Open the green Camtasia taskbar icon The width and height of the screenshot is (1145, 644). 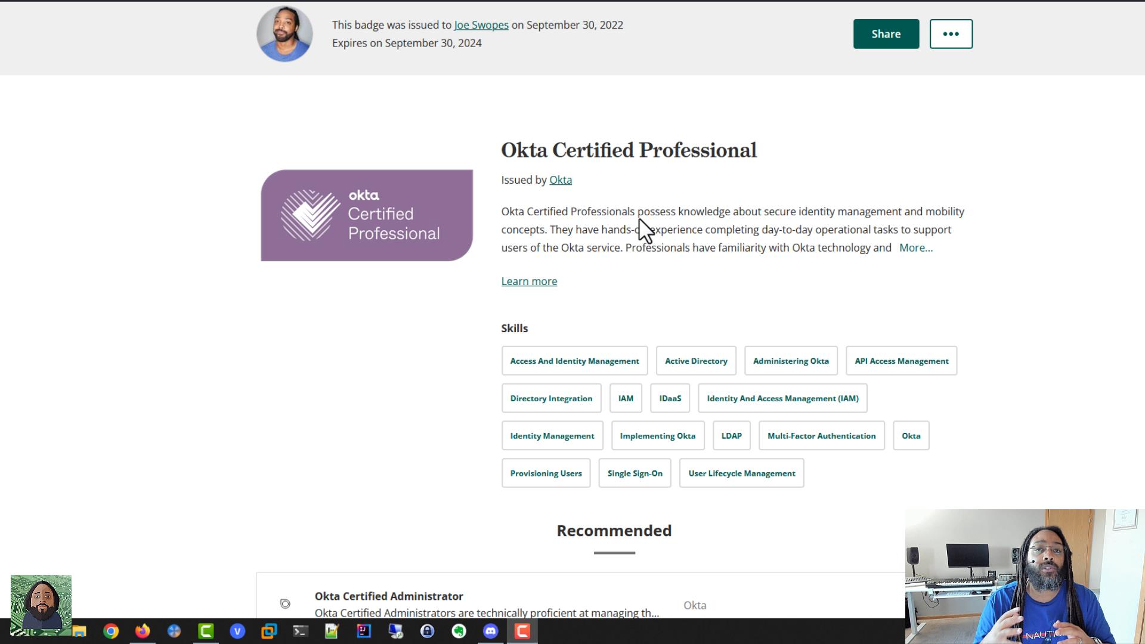click(206, 631)
